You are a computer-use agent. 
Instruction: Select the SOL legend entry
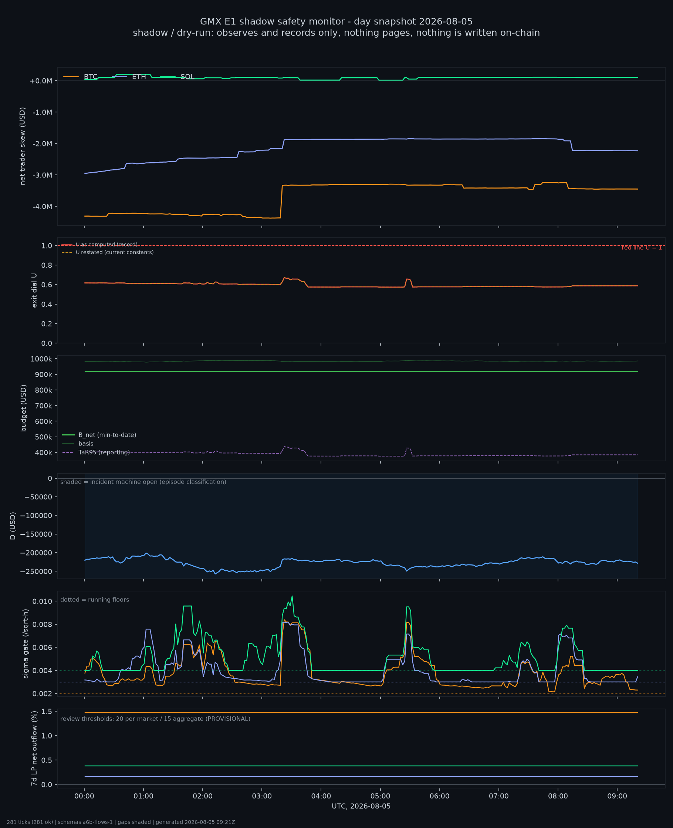[x=177, y=77]
